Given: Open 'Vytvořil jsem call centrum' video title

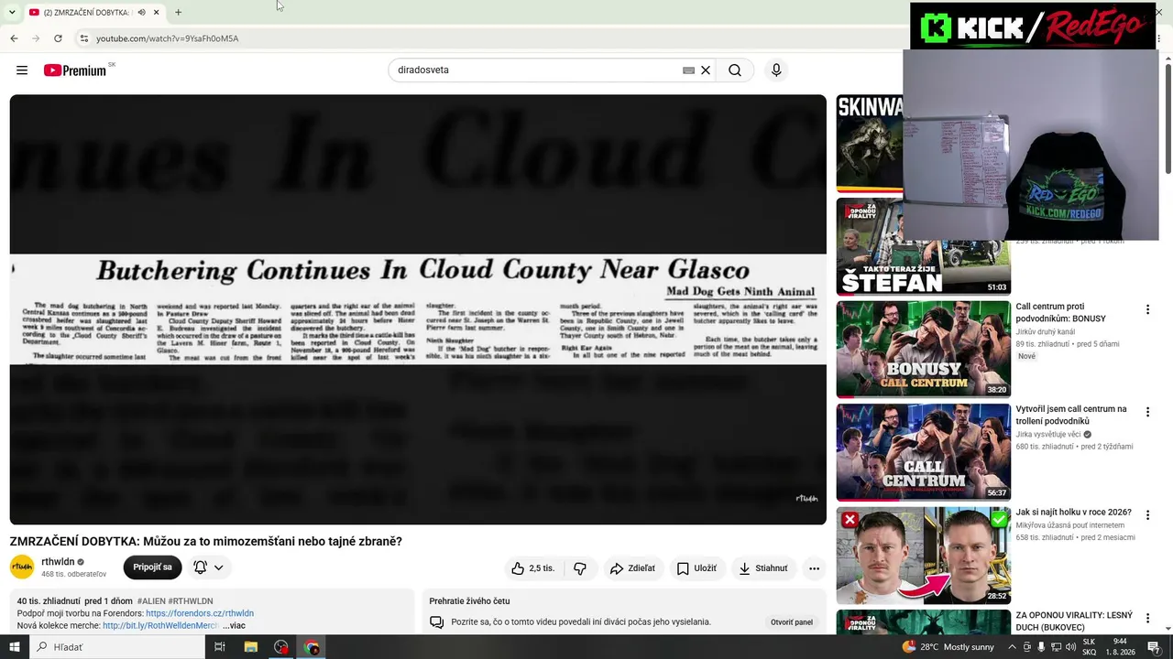Looking at the screenshot, I should pos(1071,415).
